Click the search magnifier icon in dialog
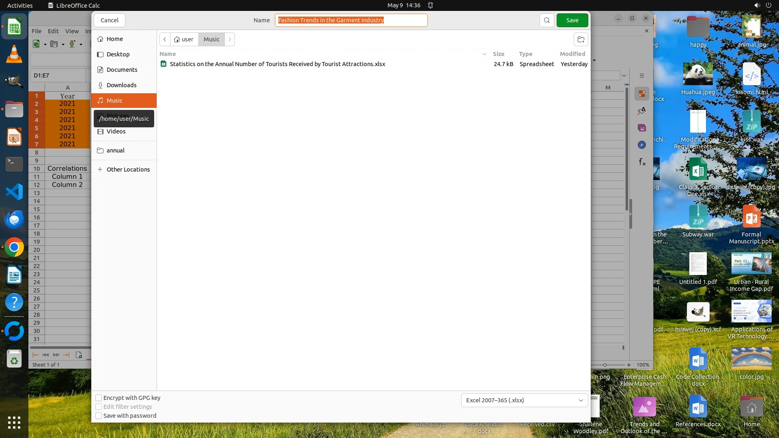Image resolution: width=779 pixels, height=438 pixels. (x=547, y=20)
